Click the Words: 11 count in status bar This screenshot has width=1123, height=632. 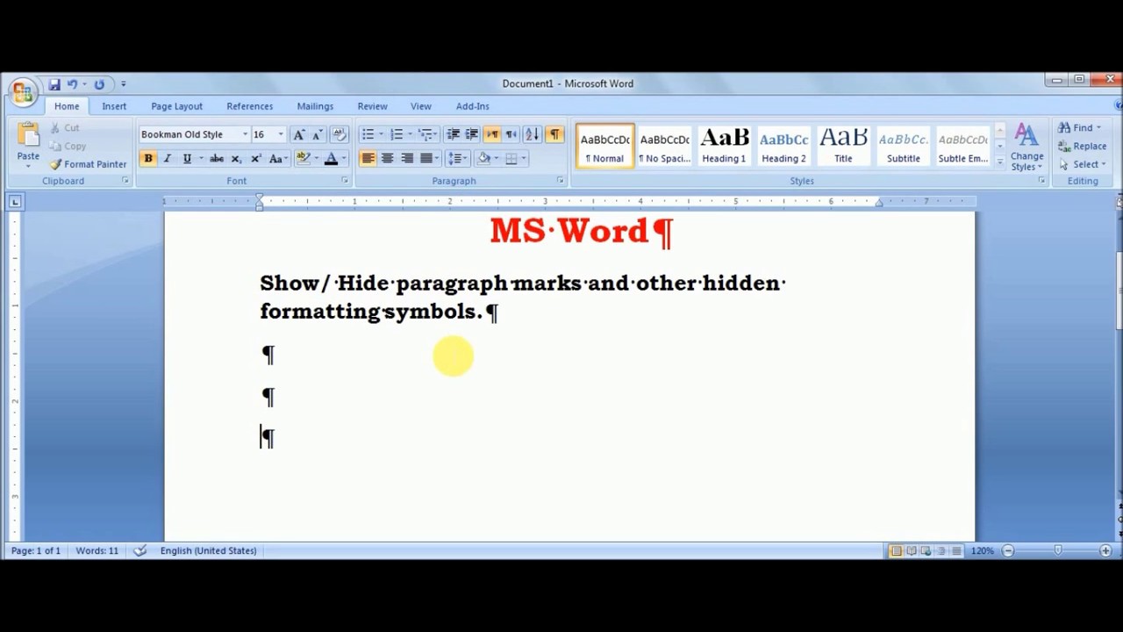pyautogui.click(x=97, y=550)
